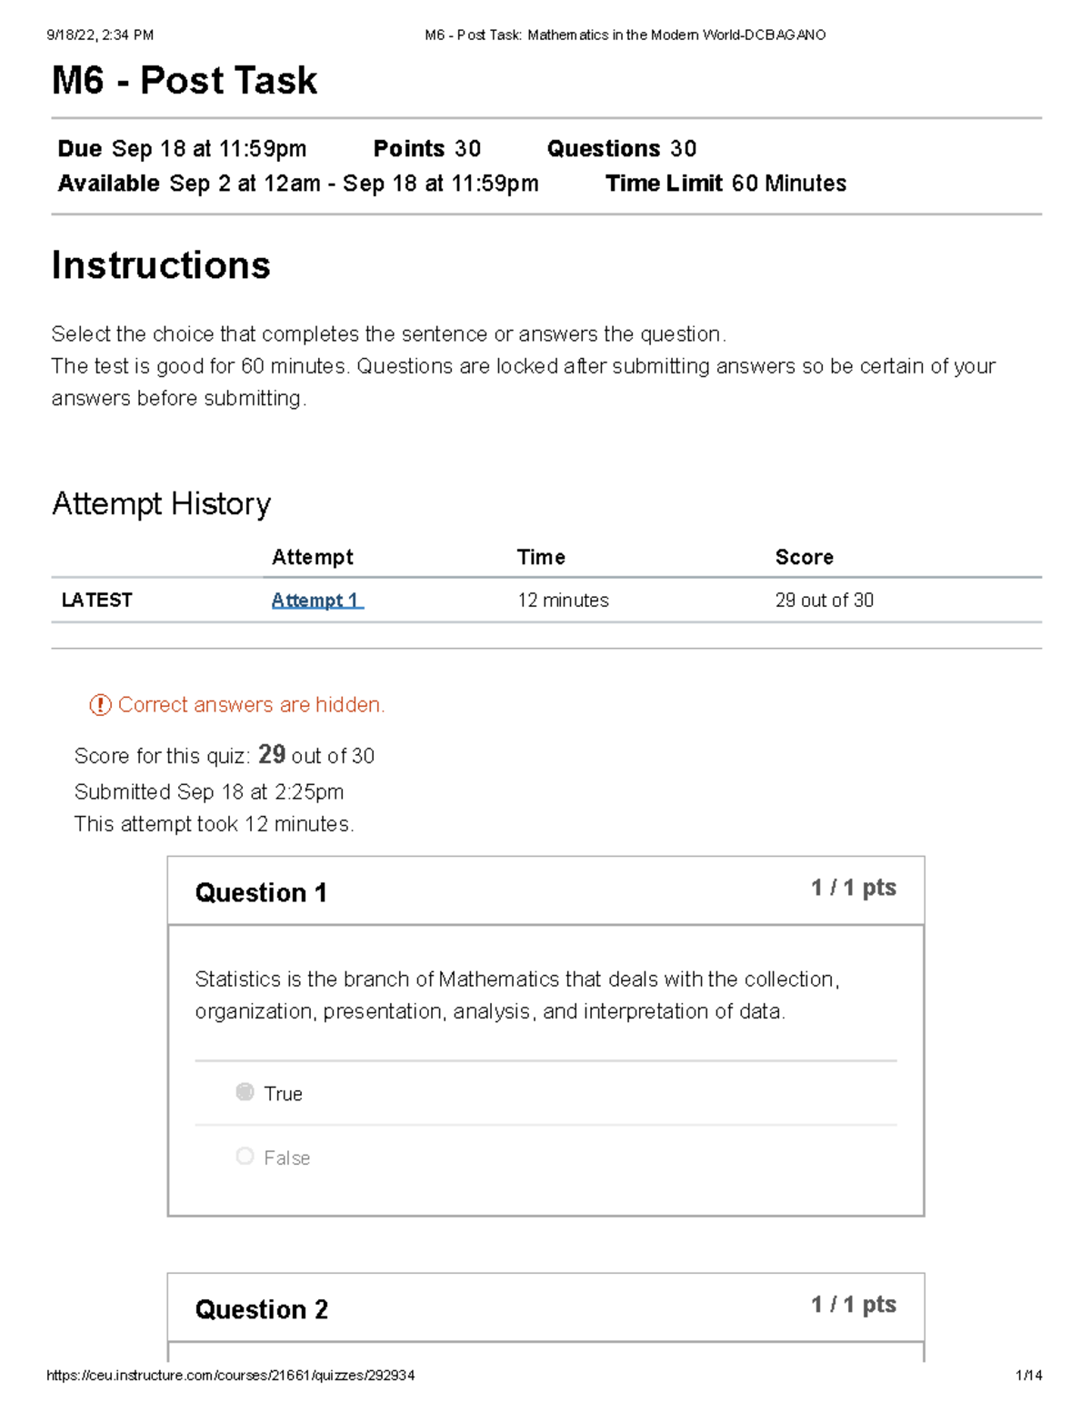The image size is (1091, 1411).
Task: Click the Time column header
Action: 541,557
